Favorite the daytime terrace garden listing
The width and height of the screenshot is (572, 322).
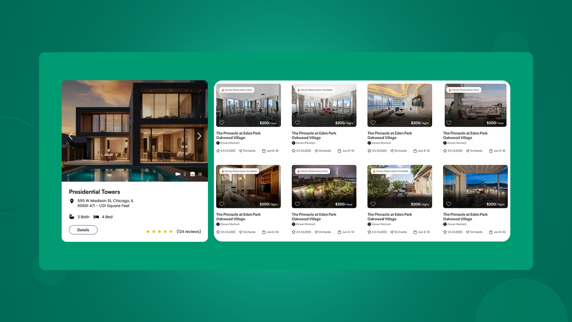pyautogui.click(x=373, y=204)
